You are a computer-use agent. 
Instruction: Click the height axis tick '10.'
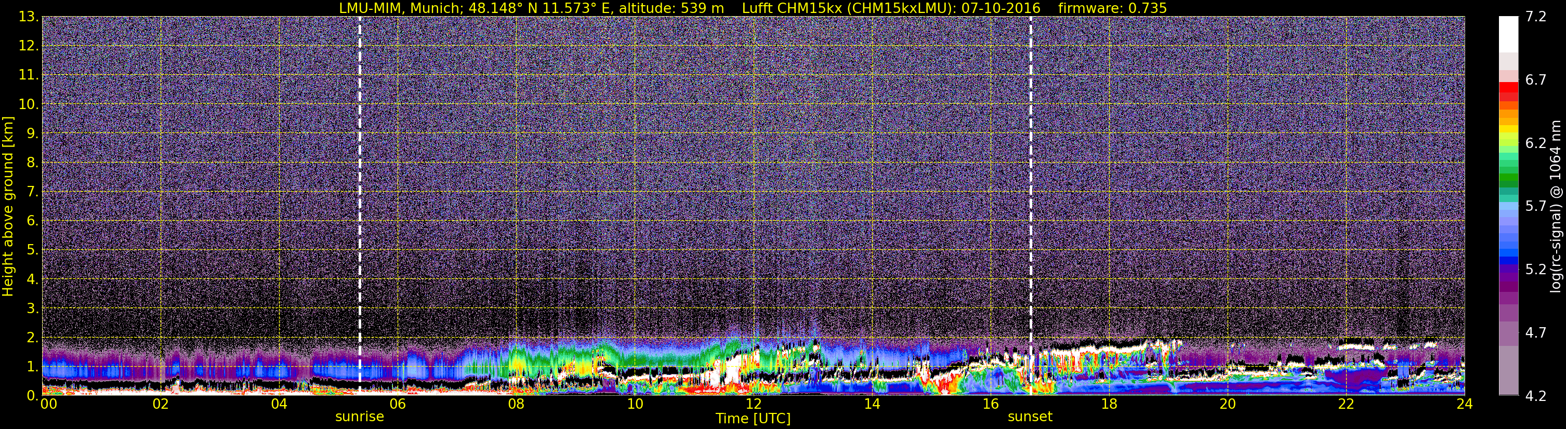(x=28, y=104)
